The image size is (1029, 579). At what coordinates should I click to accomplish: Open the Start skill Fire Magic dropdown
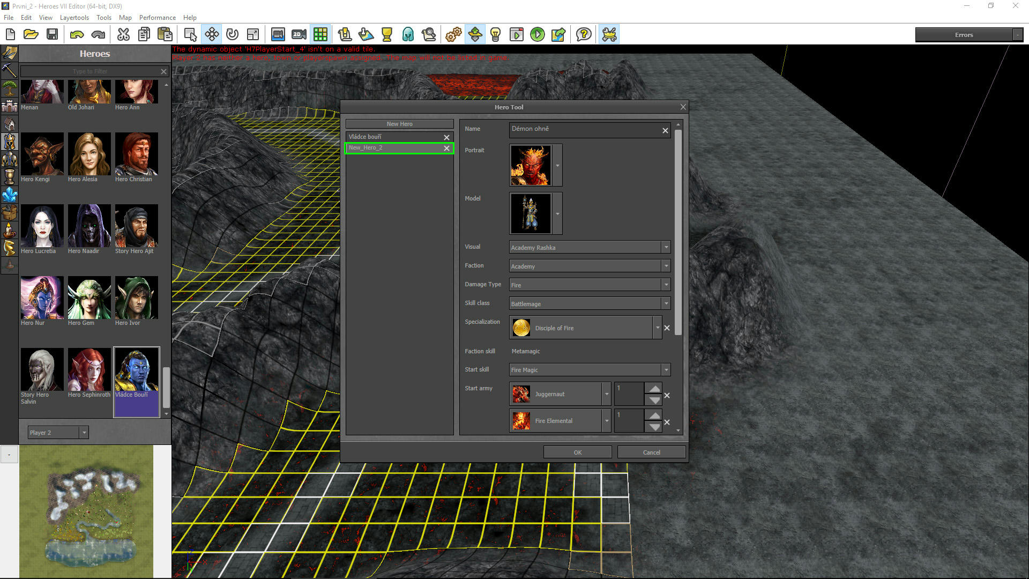(x=590, y=369)
